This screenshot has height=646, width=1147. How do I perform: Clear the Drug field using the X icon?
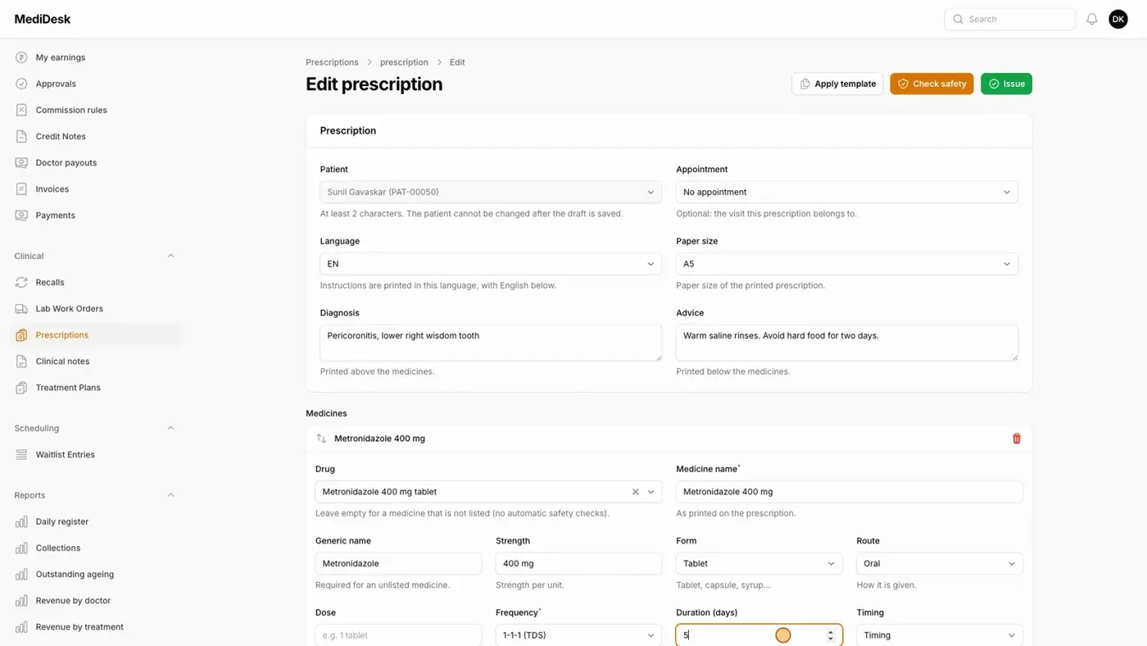[635, 492]
